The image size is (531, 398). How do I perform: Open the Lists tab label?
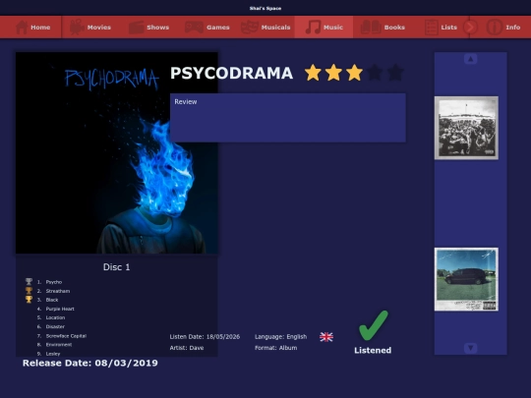(449, 28)
